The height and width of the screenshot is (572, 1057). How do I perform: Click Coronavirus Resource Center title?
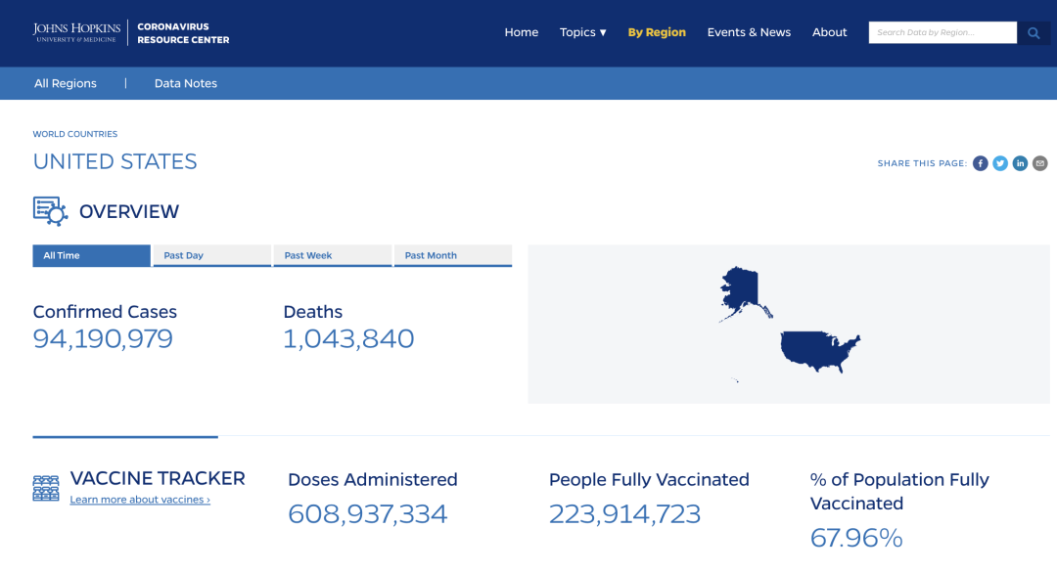pyautogui.click(x=183, y=33)
